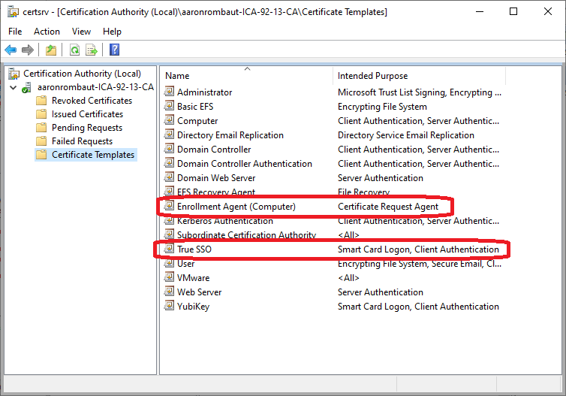The image size is (566, 396).
Task: Open the File menu
Action: [15, 32]
